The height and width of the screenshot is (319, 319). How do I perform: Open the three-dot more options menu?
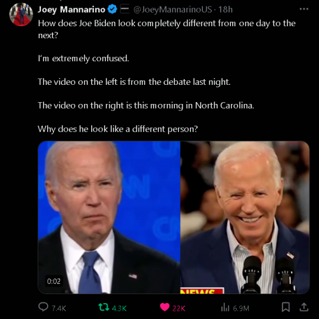coord(304,9)
